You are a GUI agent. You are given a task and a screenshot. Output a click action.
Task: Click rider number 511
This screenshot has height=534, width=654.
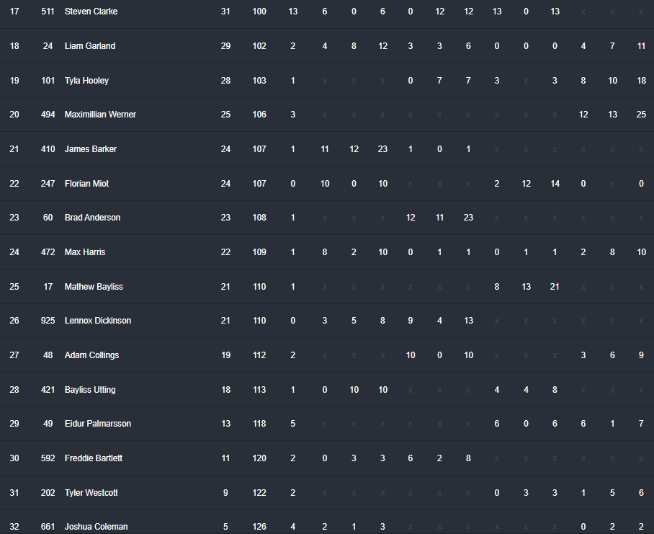[x=48, y=12]
